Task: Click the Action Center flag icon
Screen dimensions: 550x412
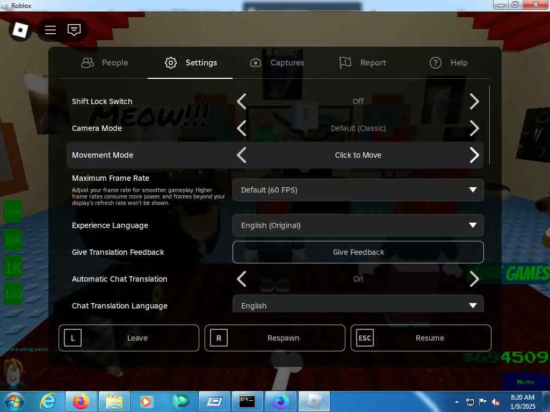Action: tap(483, 402)
